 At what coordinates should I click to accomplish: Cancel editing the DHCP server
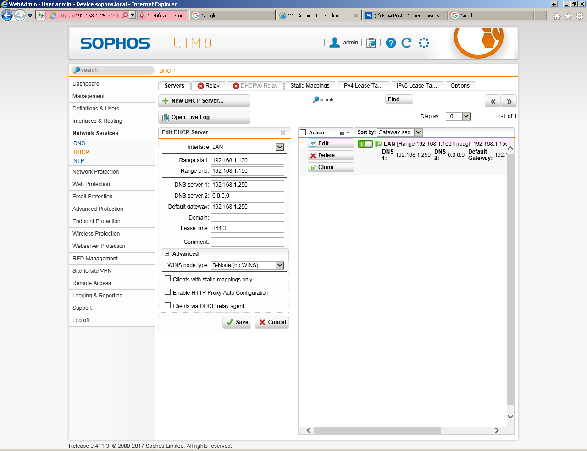(272, 322)
